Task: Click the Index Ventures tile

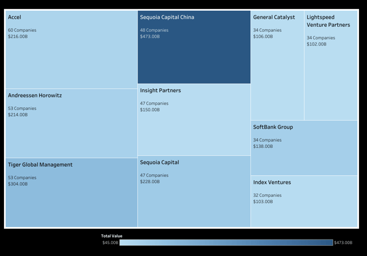Action: (304, 201)
